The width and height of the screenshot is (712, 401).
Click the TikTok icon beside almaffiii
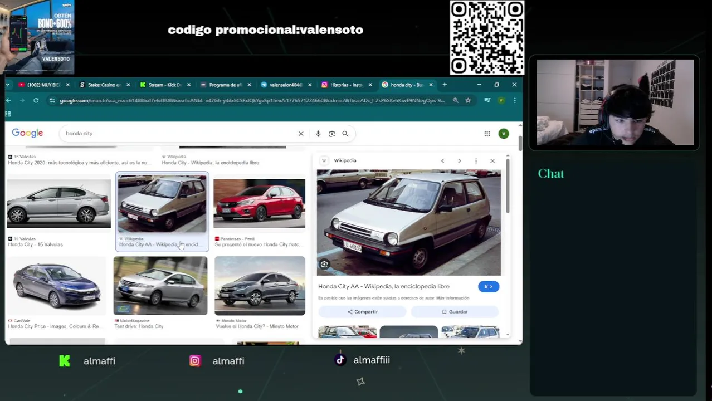340,360
